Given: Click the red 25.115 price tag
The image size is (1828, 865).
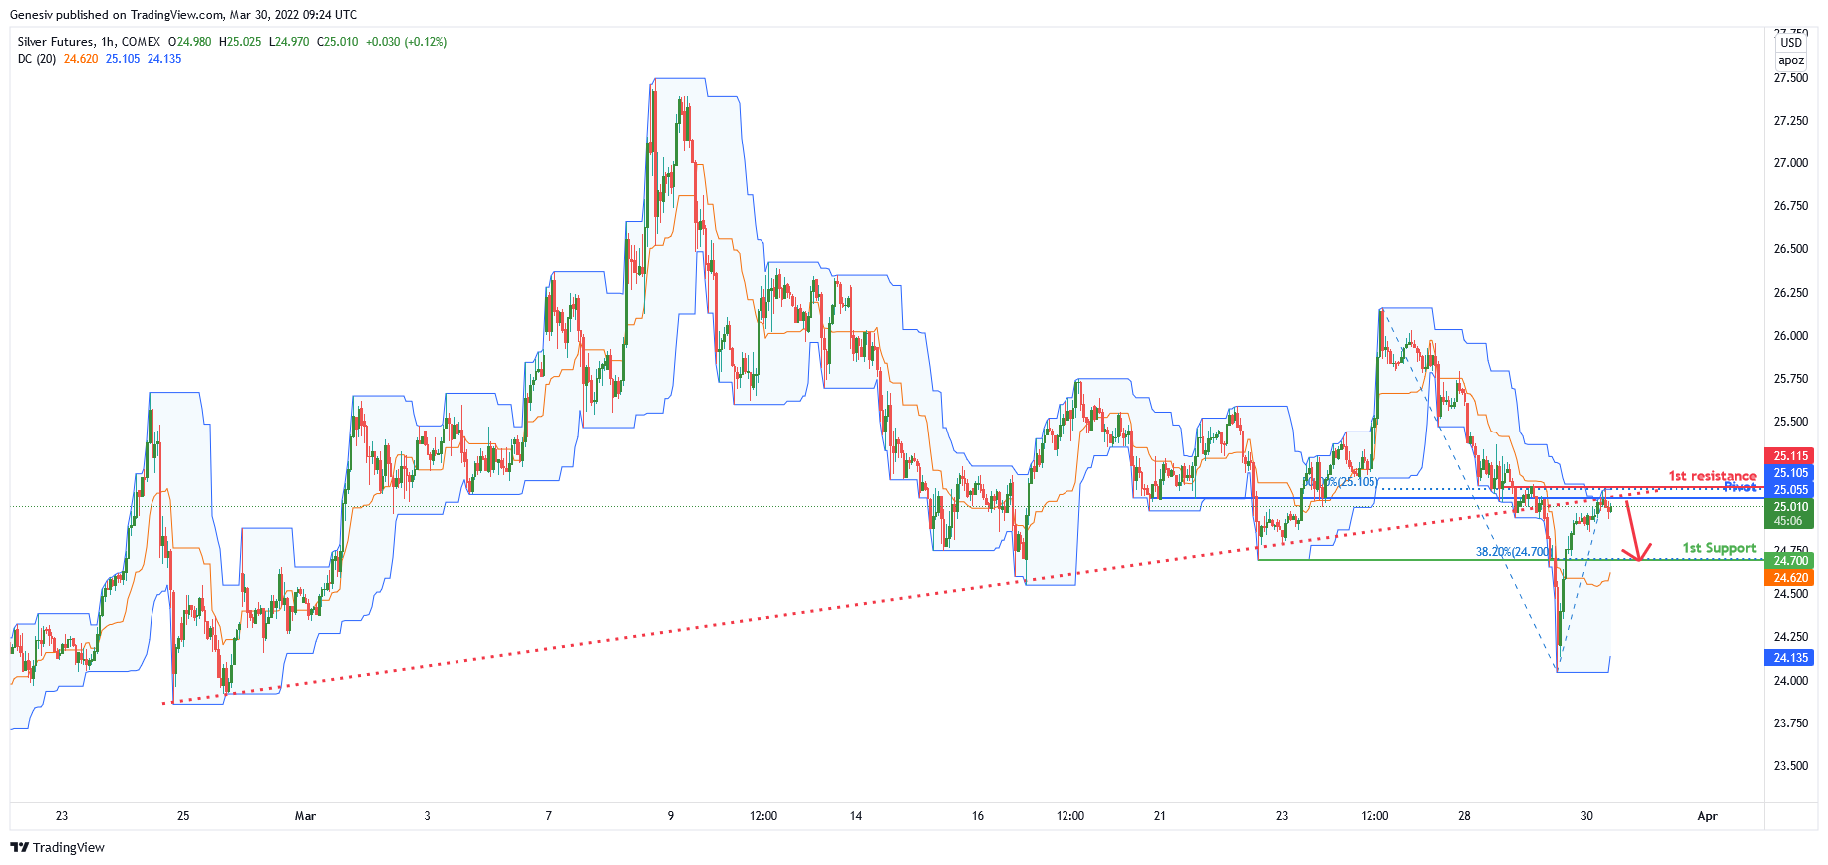Looking at the screenshot, I should tap(1790, 456).
